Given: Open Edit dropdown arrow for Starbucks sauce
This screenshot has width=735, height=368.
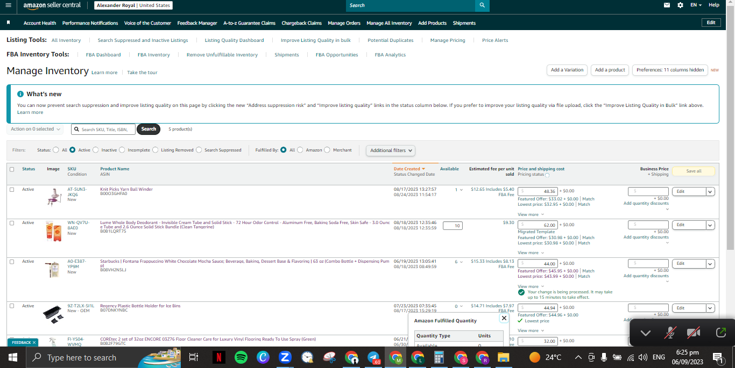Looking at the screenshot, I should [710, 264].
